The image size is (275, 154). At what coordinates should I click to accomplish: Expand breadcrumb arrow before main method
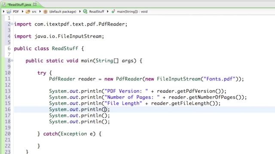(x=108, y=12)
